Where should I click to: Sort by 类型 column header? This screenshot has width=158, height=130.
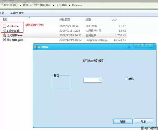[x=88, y=19]
